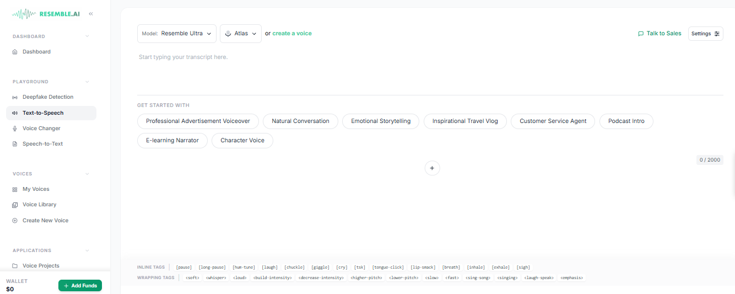Insert the [giggle] inline tag
The image size is (735, 294).
320,268
